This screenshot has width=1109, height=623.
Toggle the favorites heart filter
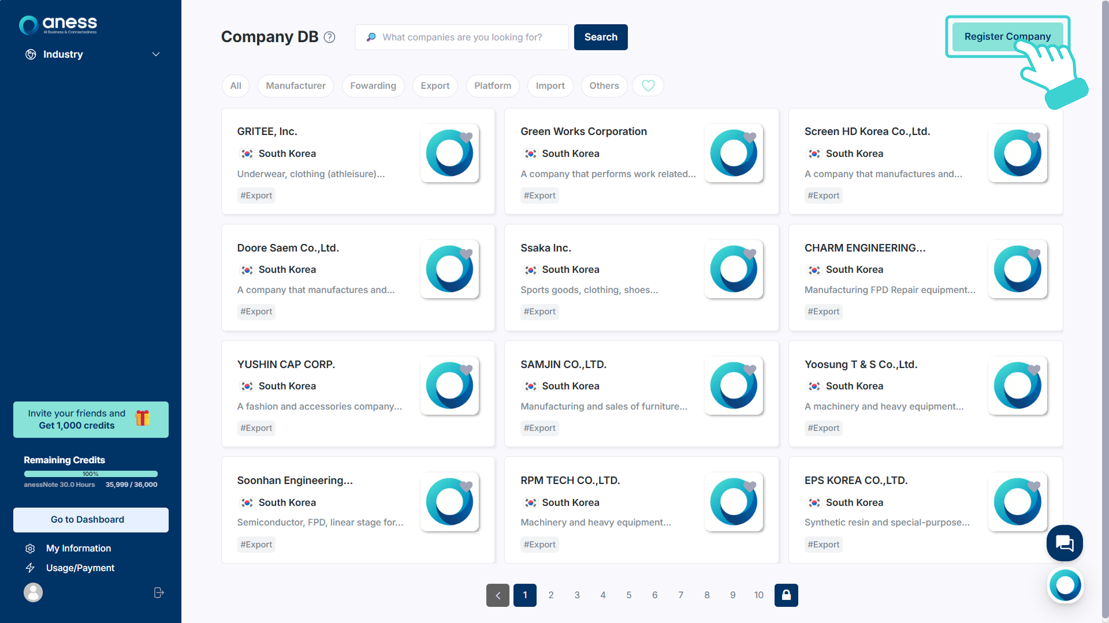click(x=647, y=86)
